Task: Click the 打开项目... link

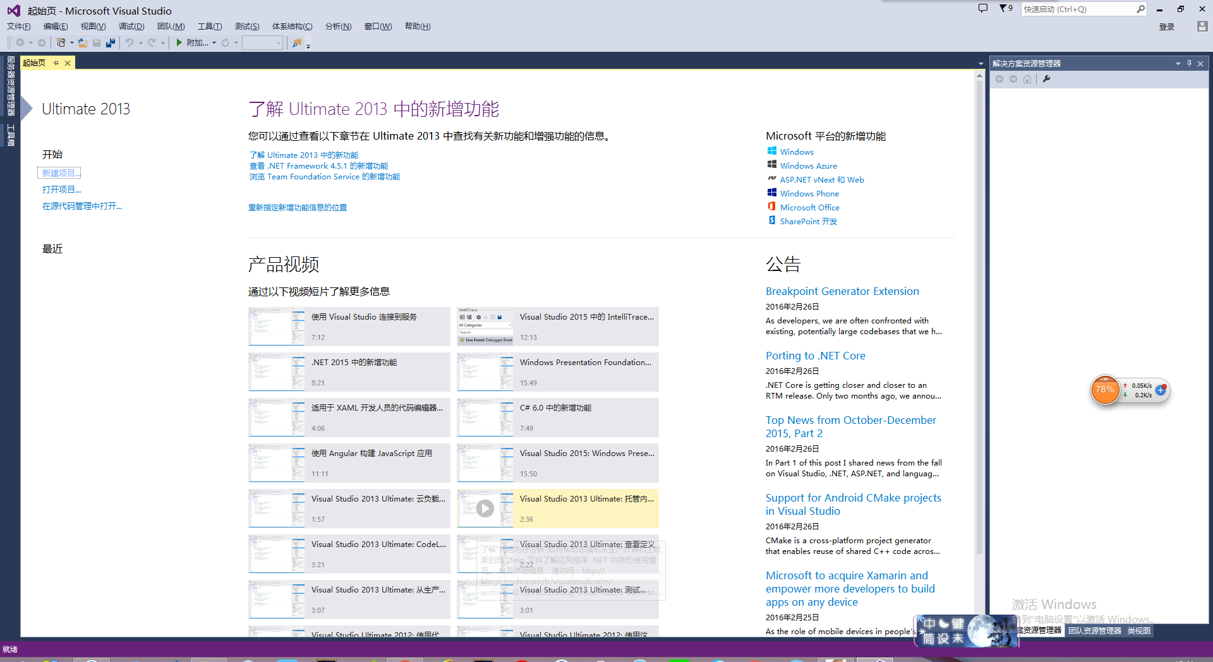Action: (61, 190)
